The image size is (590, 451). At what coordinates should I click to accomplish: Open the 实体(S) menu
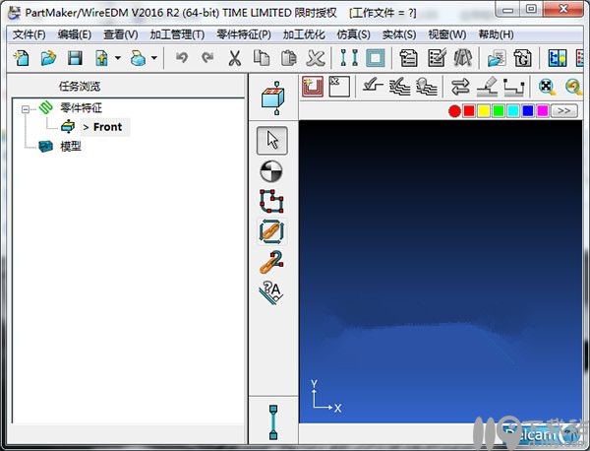(x=399, y=34)
